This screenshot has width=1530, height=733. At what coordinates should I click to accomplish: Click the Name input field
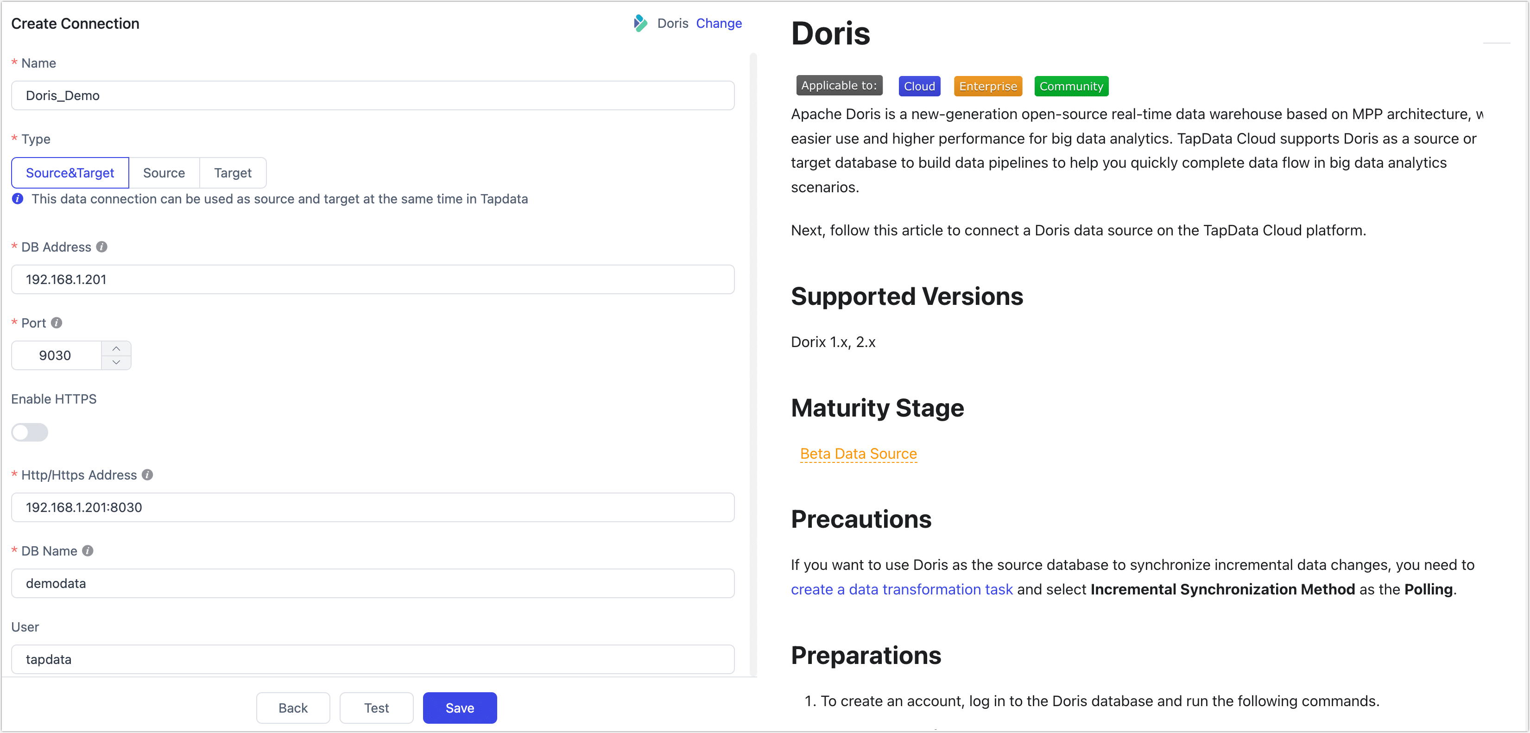[373, 95]
